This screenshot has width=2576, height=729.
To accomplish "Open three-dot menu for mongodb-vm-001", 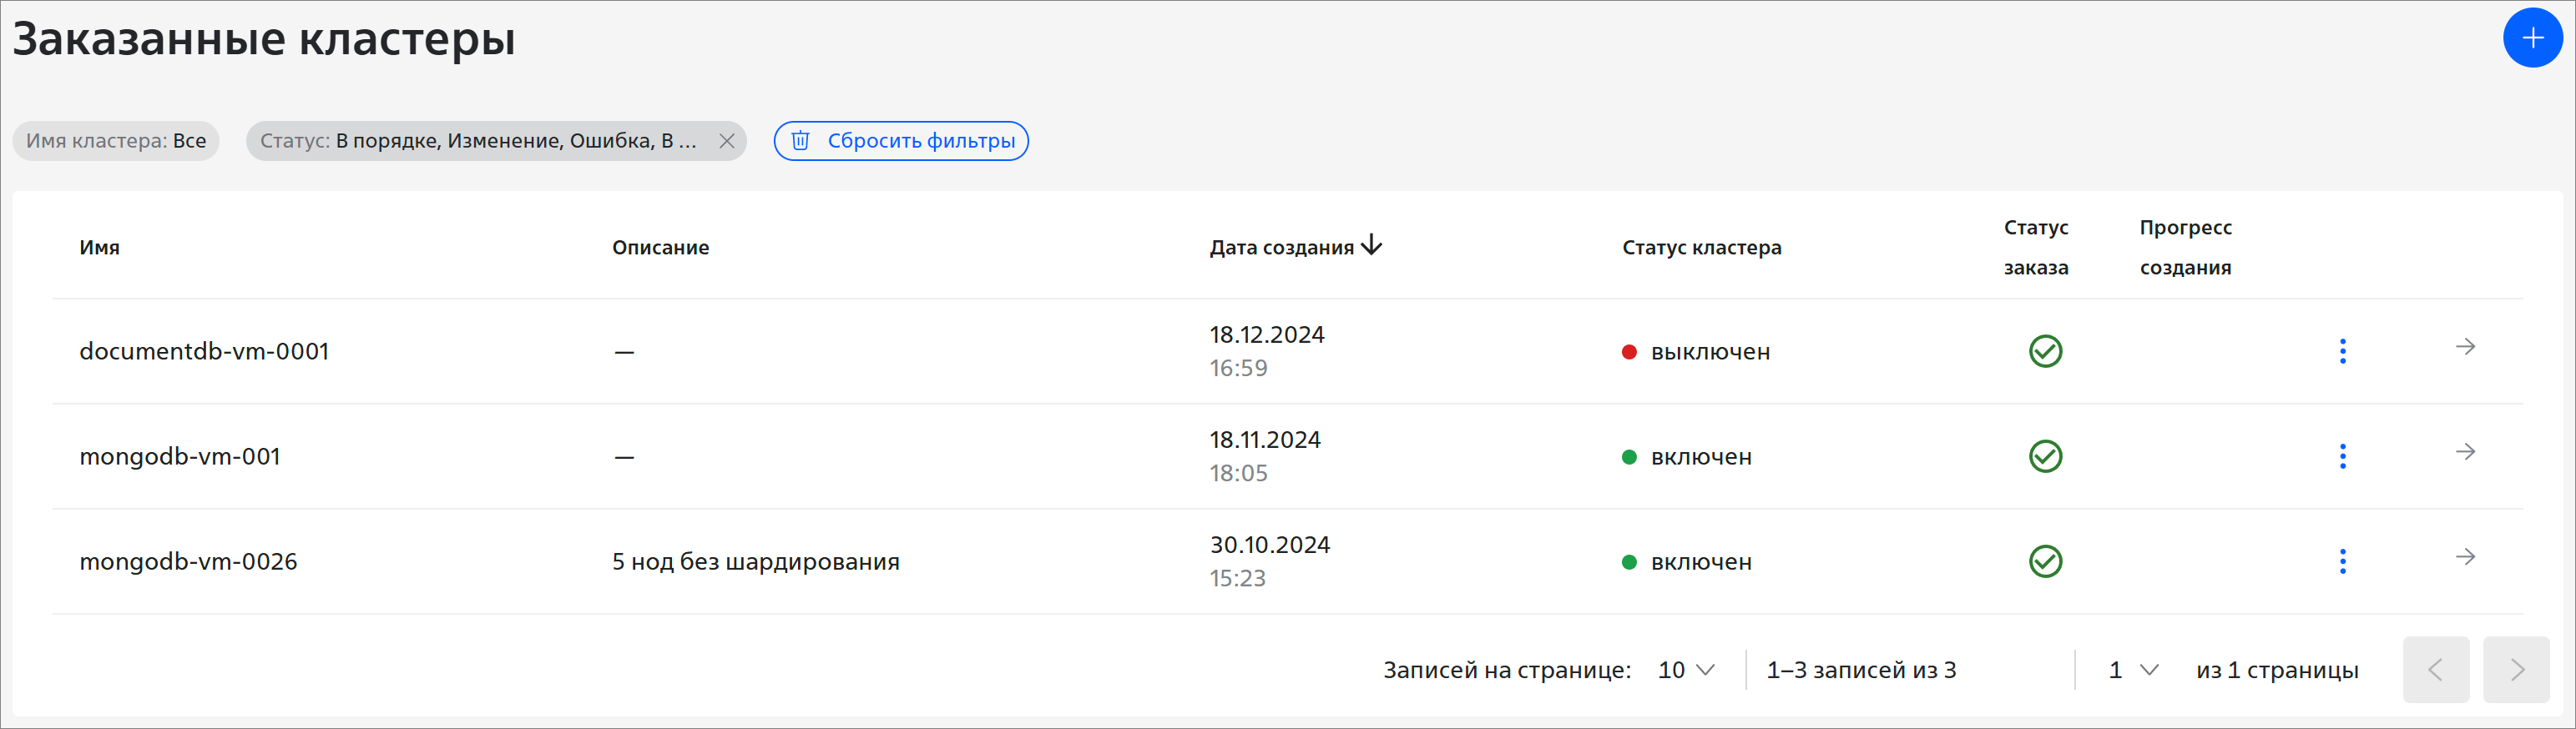I will point(2342,456).
